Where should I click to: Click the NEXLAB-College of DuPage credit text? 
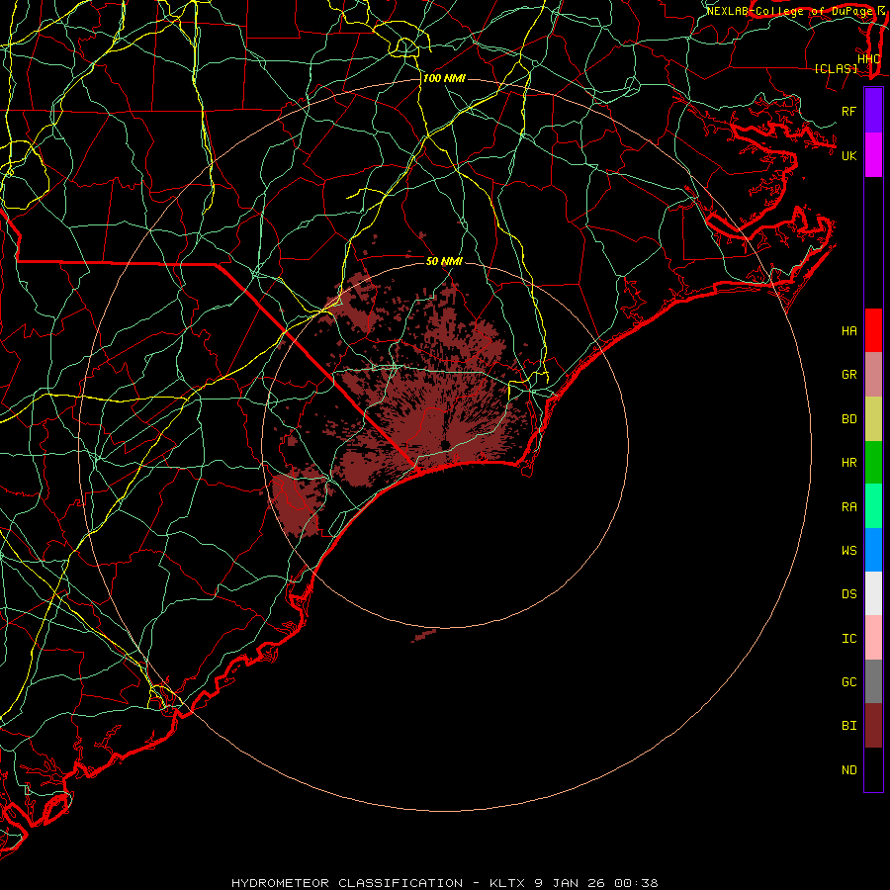[789, 11]
